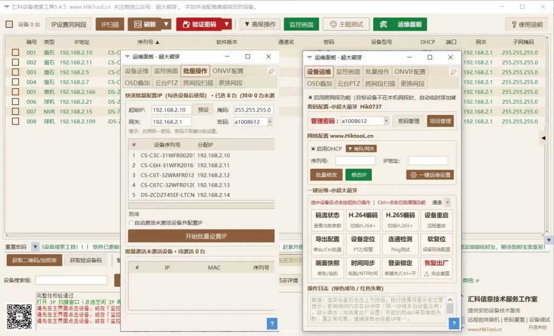Click the 预设 button beside 起始IP
Viewport: 554px width, 336px height.
coord(203,110)
